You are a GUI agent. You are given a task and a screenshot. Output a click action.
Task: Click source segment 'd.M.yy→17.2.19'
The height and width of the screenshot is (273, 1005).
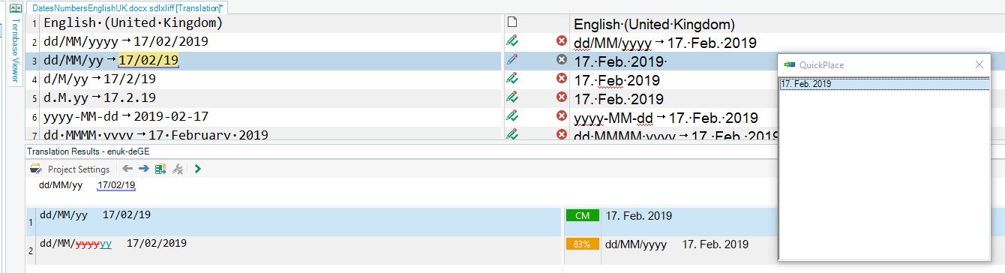pos(100,98)
